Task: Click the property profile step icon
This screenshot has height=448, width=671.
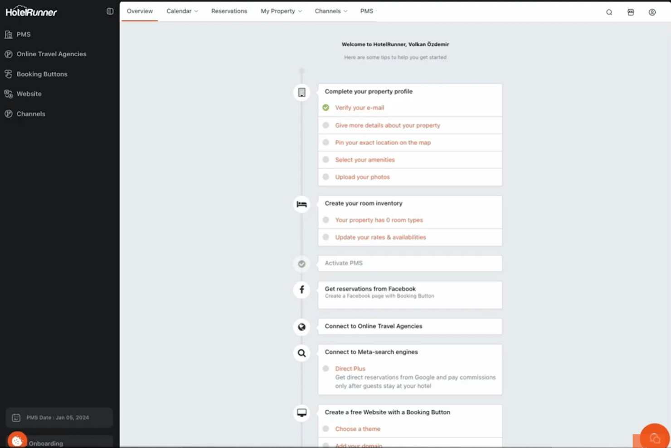Action: coord(301,93)
